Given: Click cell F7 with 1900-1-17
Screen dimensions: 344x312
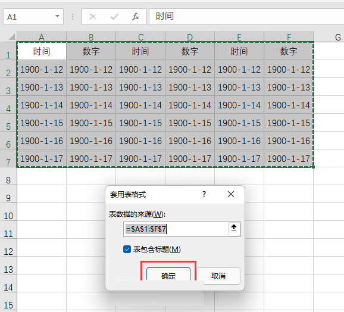Looking at the screenshot, I should point(289,158).
